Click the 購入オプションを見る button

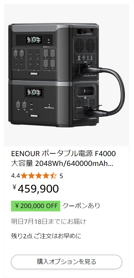coord(66,262)
